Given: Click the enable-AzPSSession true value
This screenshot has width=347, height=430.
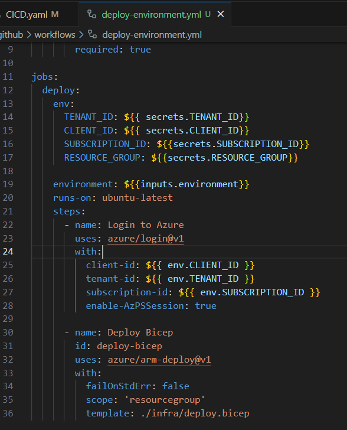Looking at the screenshot, I should (x=205, y=305).
